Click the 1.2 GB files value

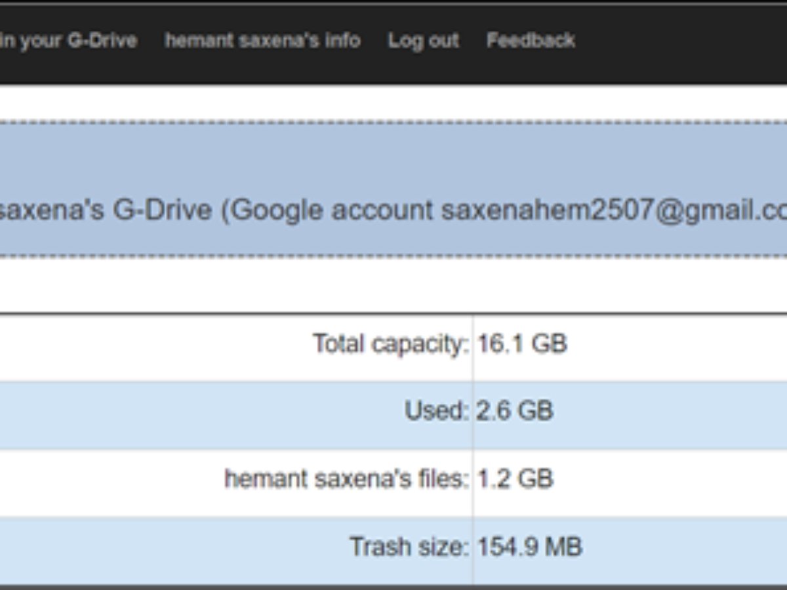pos(515,479)
